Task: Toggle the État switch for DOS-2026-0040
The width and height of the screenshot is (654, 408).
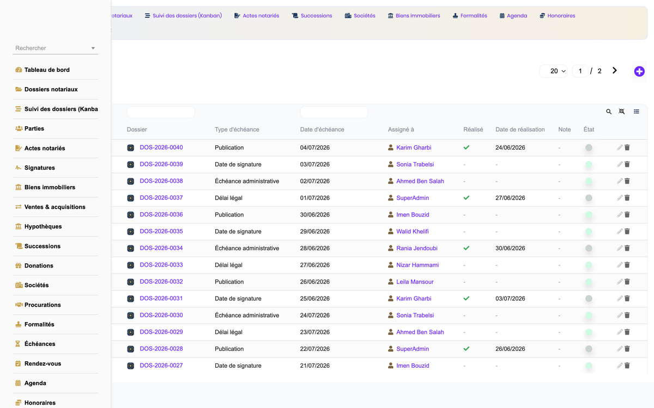Action: [589, 147]
